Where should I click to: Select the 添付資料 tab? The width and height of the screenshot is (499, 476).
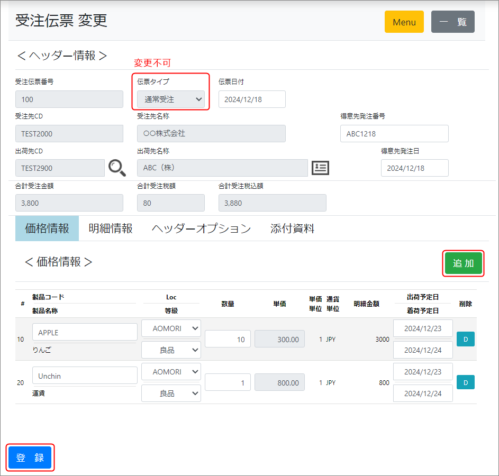[x=292, y=228]
